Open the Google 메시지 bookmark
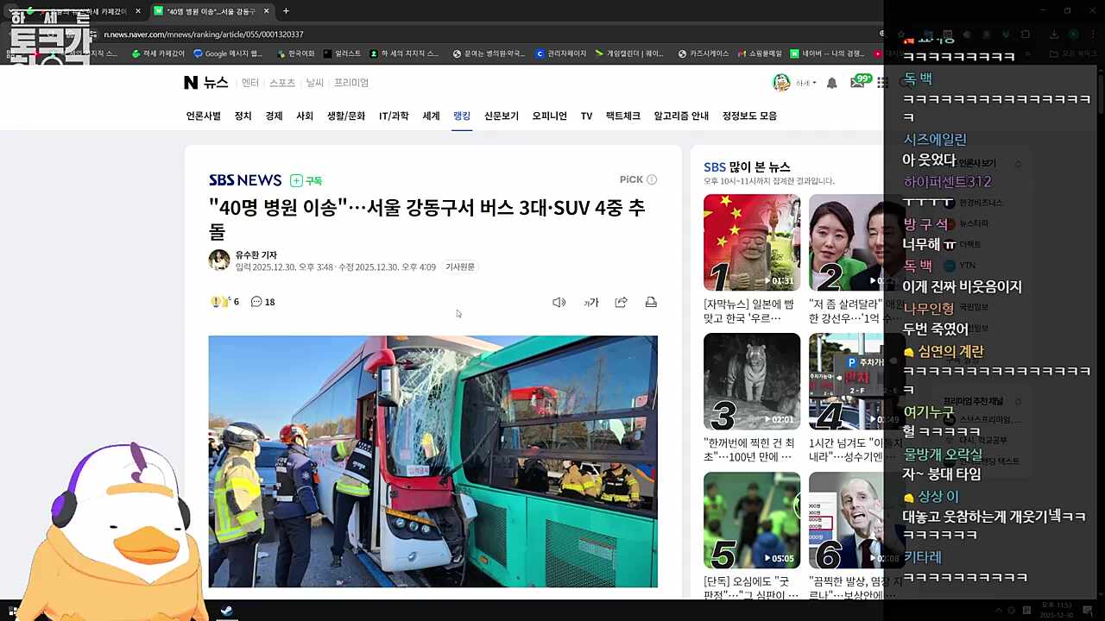Screen dimensions: 1105x621 coord(228,53)
